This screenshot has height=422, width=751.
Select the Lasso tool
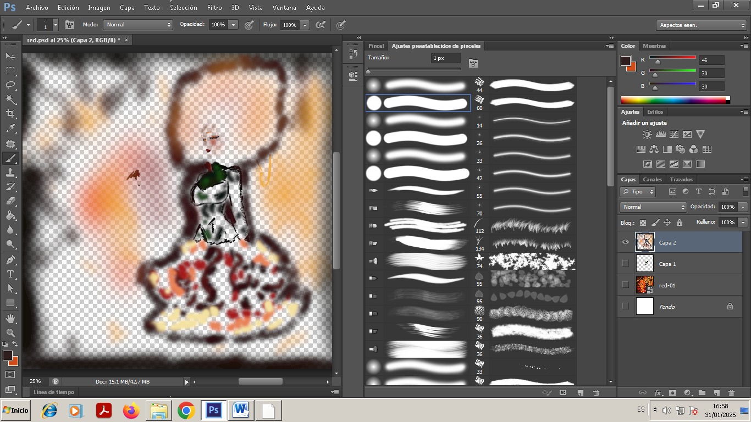[10, 85]
